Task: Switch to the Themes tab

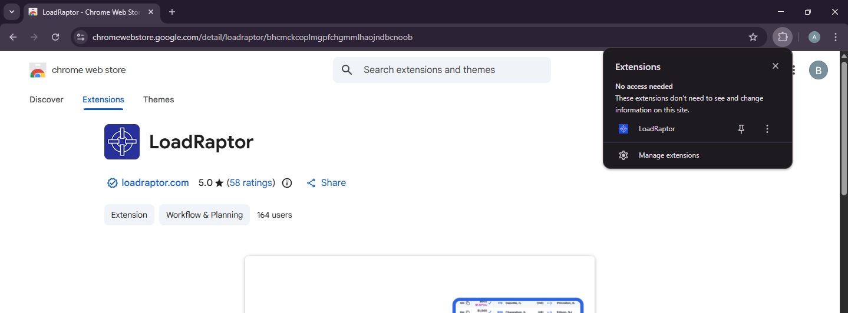Action: click(159, 99)
